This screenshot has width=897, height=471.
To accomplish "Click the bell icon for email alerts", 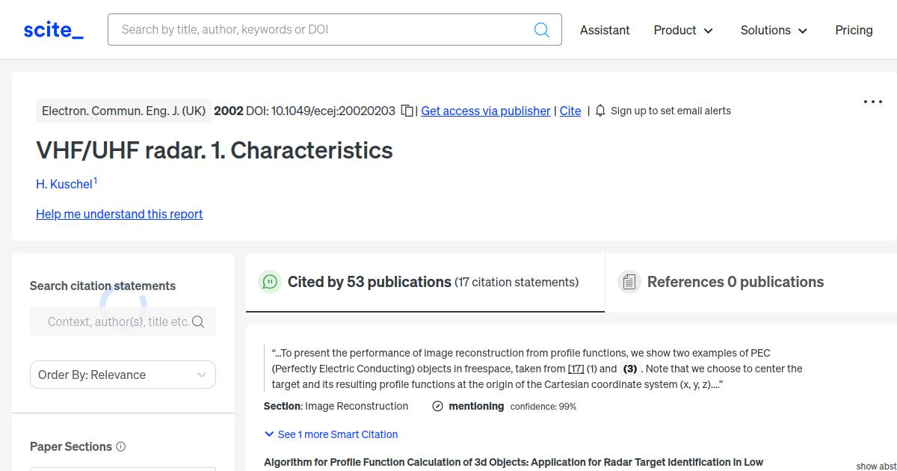I will (600, 111).
